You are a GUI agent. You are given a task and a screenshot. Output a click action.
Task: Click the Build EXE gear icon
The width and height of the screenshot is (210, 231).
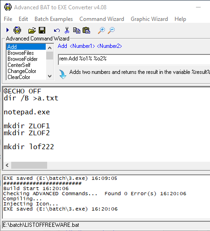pos(17,30)
